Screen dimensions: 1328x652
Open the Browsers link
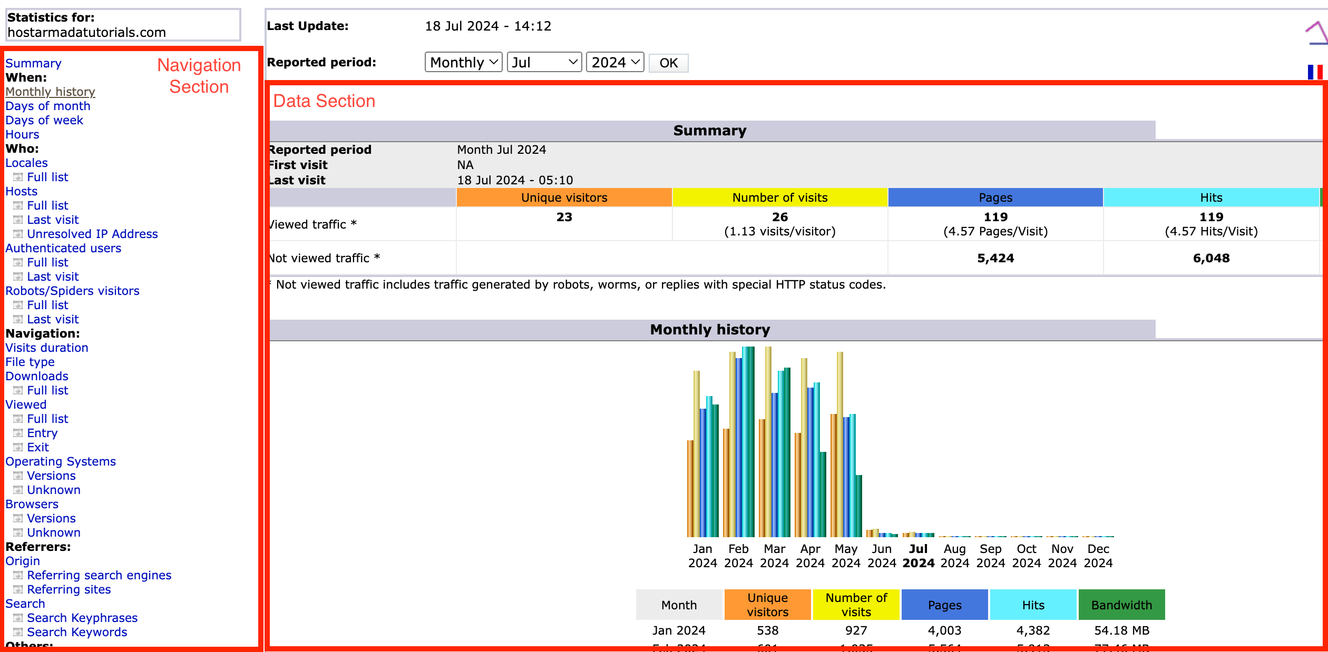coord(32,504)
